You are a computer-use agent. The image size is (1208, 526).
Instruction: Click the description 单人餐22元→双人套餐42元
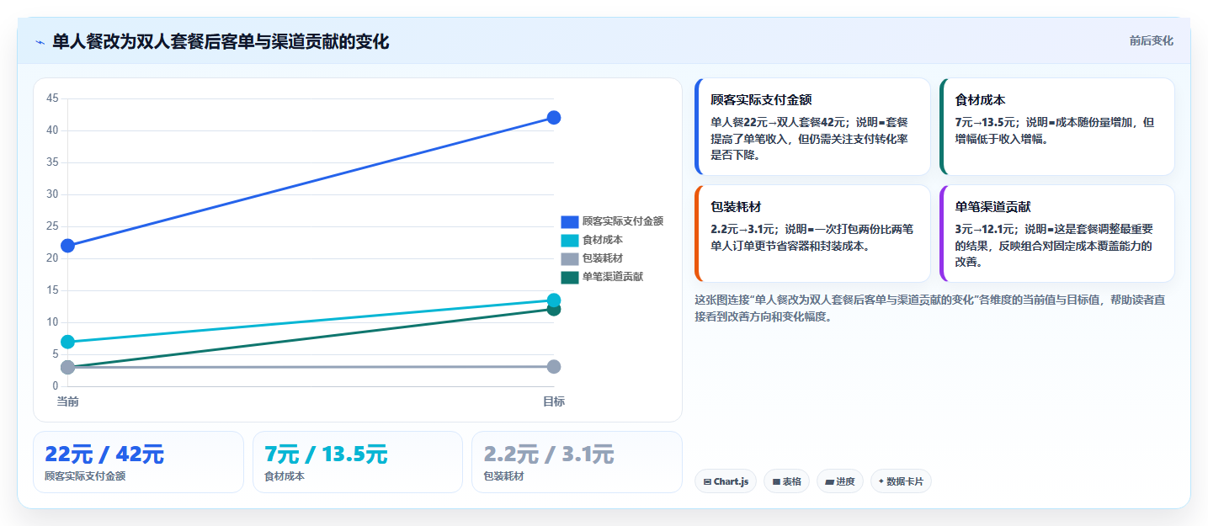[780, 122]
